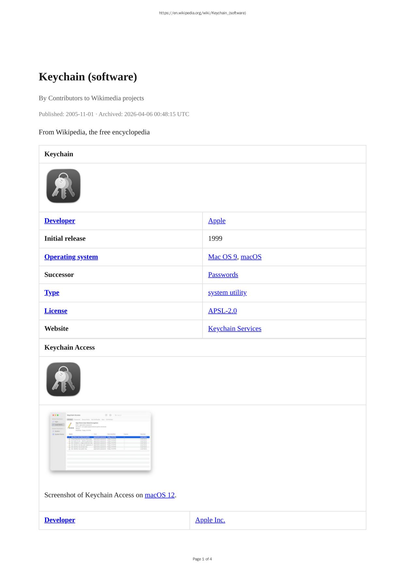Follow the macOS link beside Mac OS 9

tap(251, 257)
